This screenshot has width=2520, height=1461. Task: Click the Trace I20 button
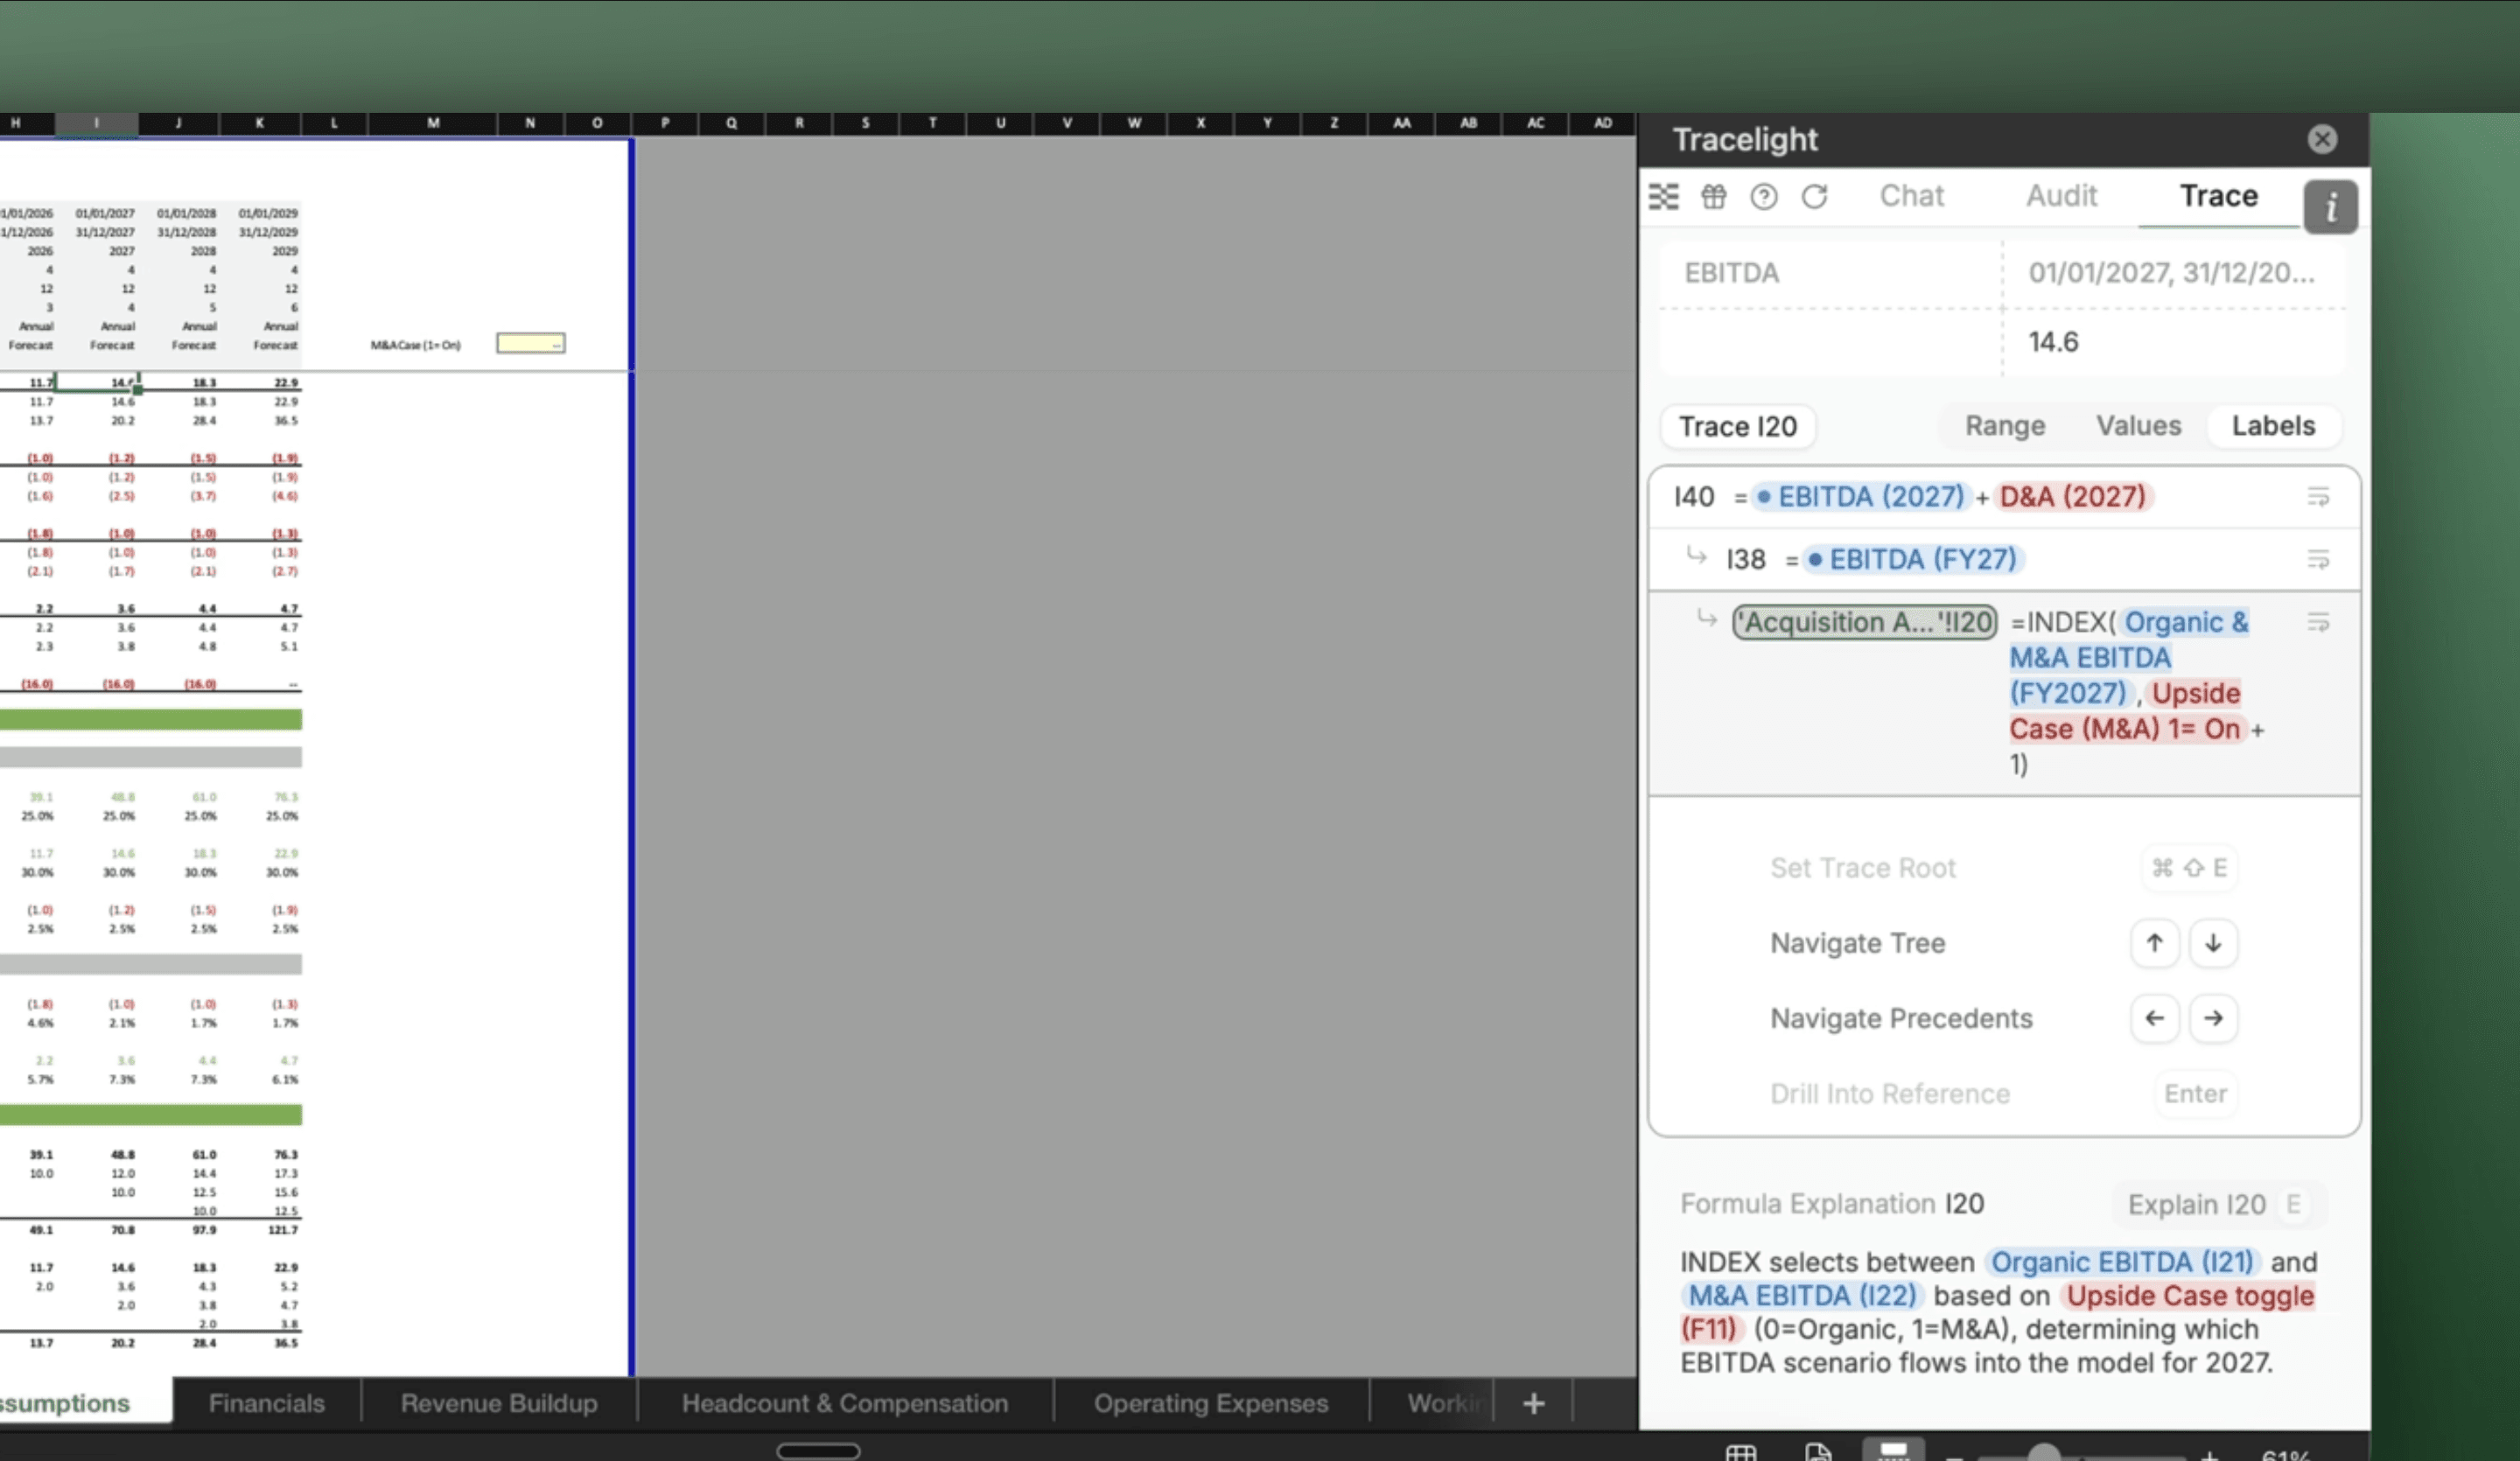click(x=1737, y=427)
